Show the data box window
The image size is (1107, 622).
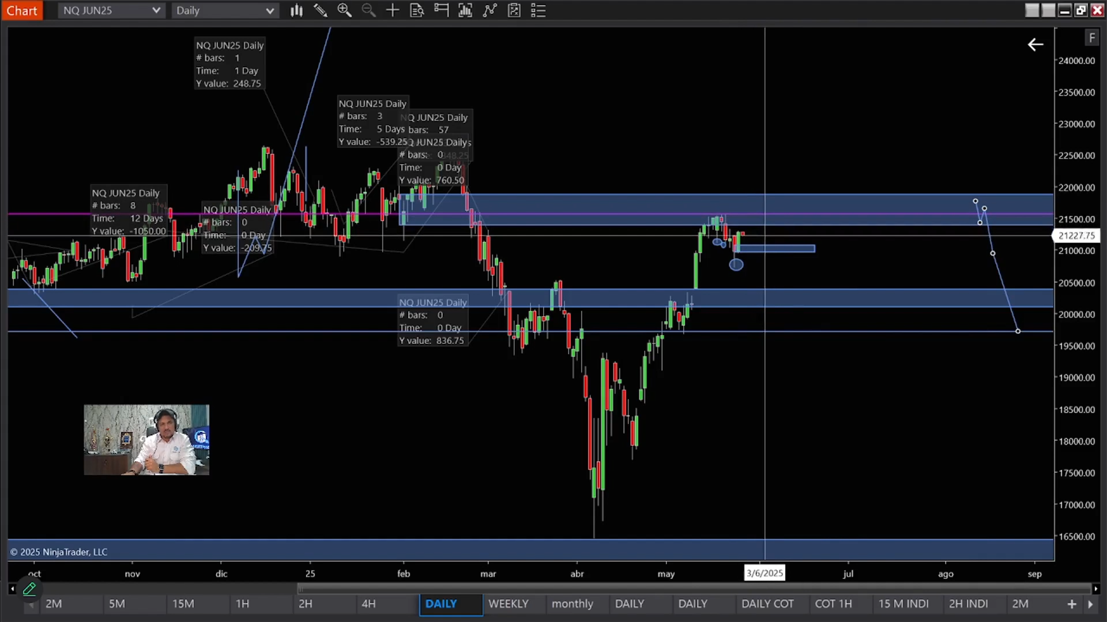[417, 10]
